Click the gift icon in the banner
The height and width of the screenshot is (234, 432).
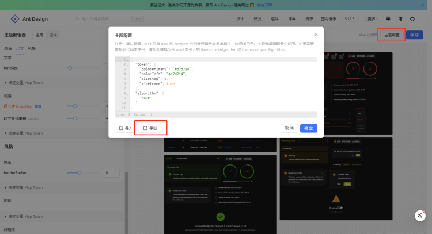[x=252, y=5]
